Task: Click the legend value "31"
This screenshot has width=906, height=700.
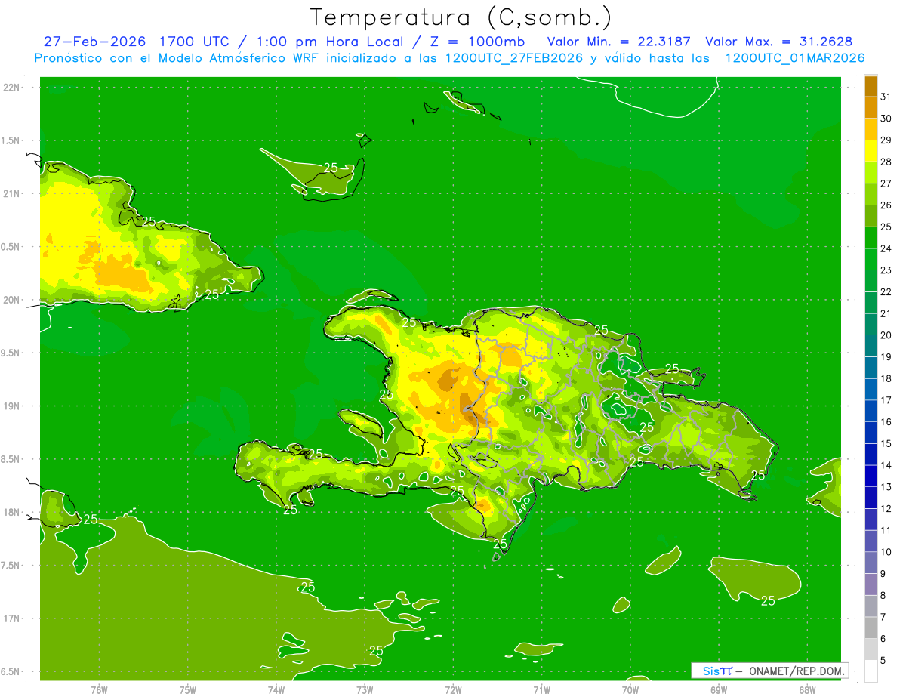Action: click(x=886, y=97)
